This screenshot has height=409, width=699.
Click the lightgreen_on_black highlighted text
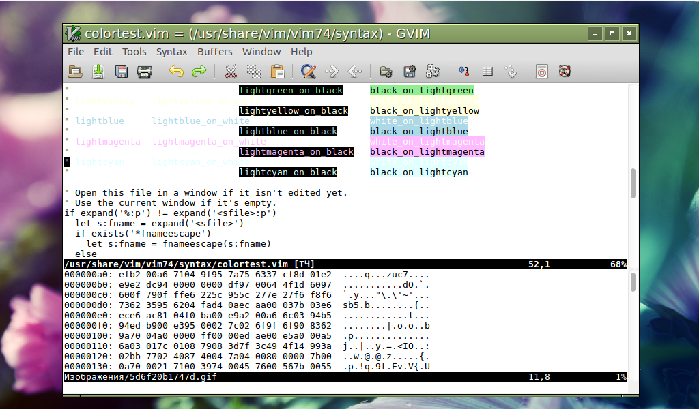pyautogui.click(x=291, y=91)
